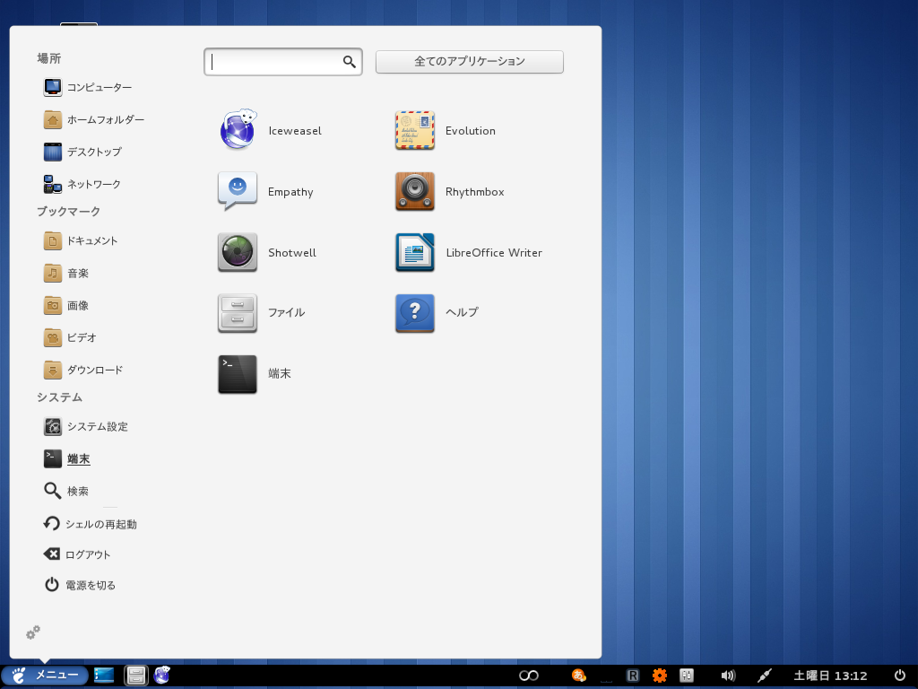Open デスクトップ folder in places
Screen dimensions: 918x689
(x=82, y=152)
